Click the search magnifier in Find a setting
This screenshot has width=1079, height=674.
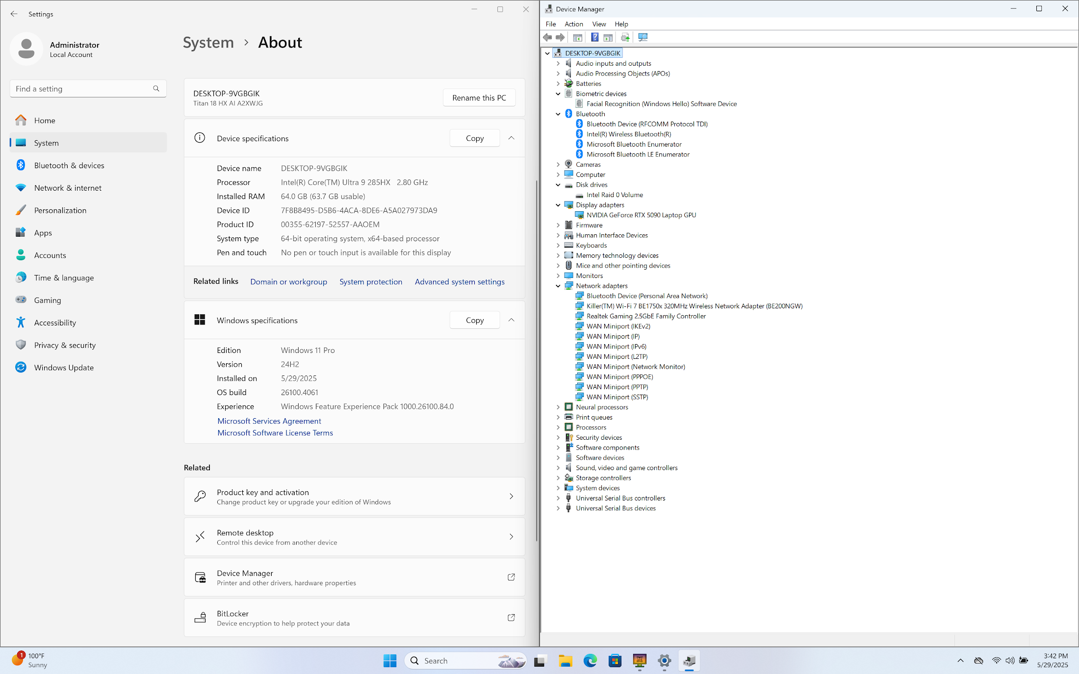[x=156, y=89]
